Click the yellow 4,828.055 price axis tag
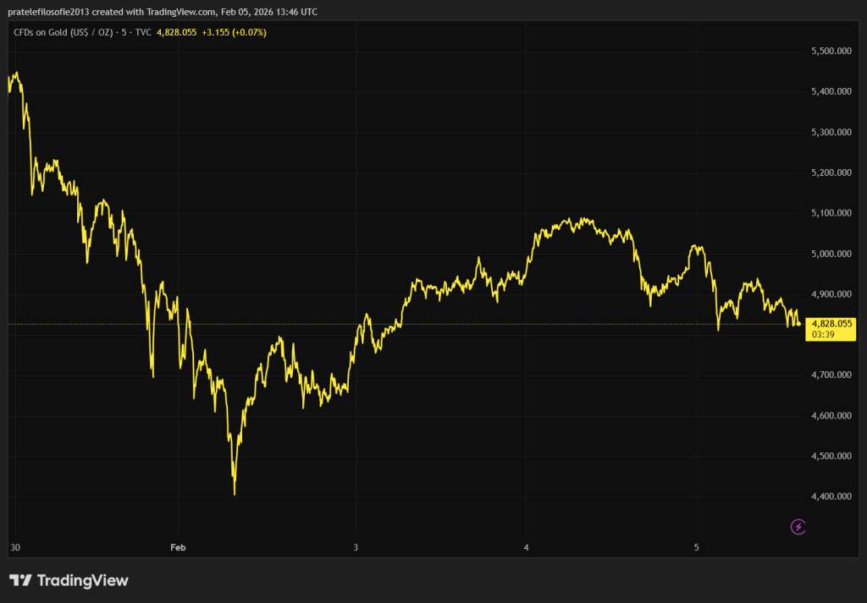The width and height of the screenshot is (867, 603). [831, 324]
